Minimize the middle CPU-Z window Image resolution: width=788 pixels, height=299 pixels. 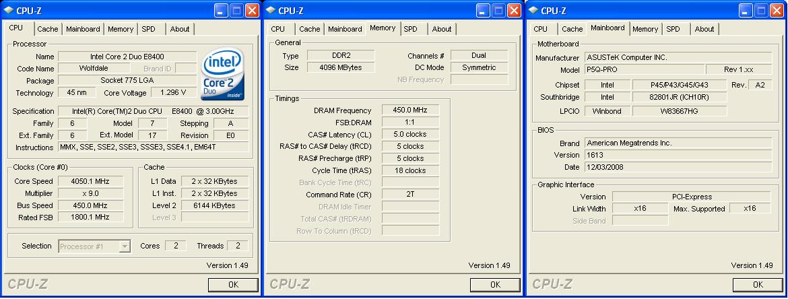click(484, 11)
